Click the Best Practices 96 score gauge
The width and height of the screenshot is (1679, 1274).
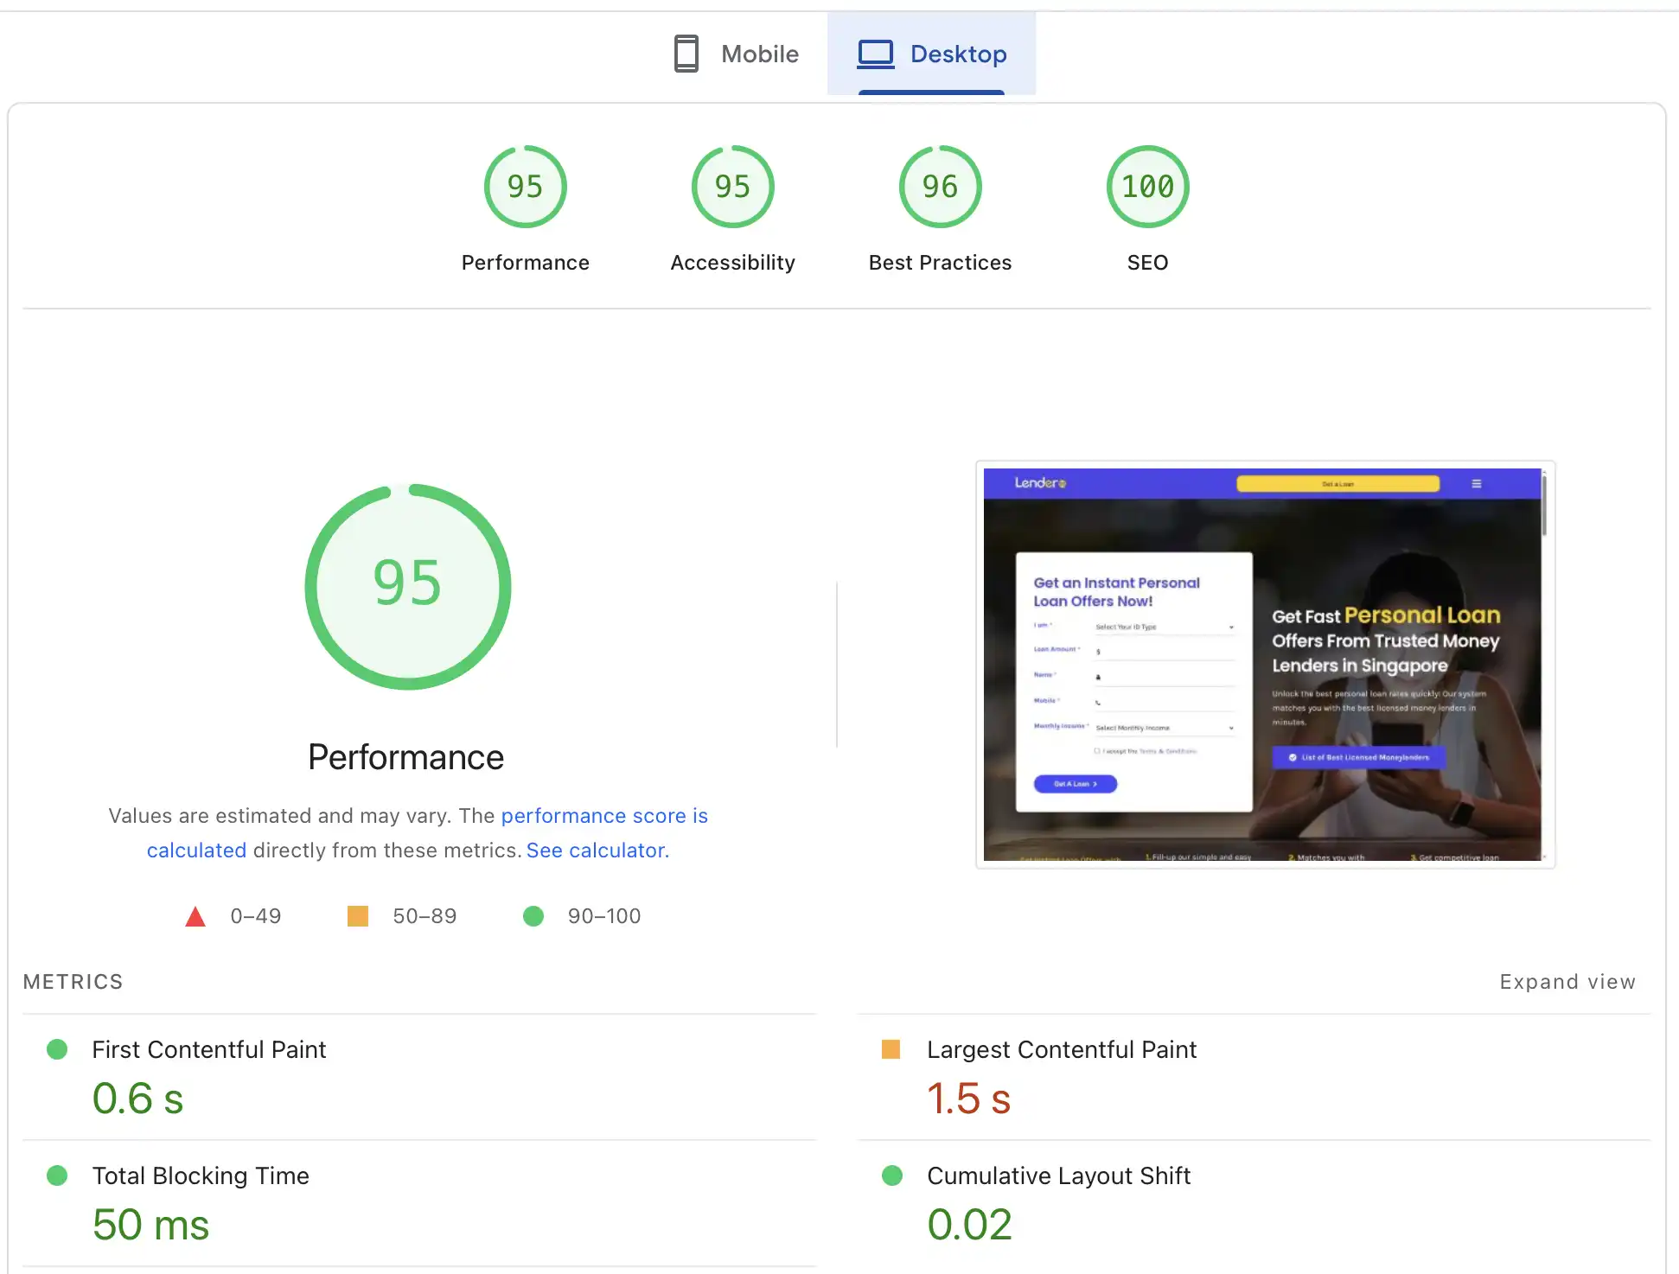click(x=940, y=187)
